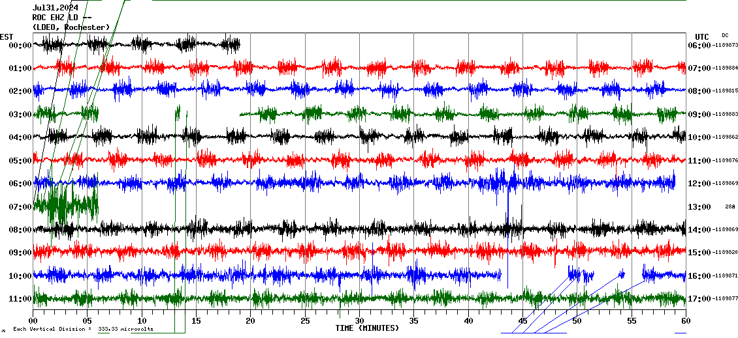Click the DC offset value beside 09:00 UTC
The image size is (738, 338).
725,115
